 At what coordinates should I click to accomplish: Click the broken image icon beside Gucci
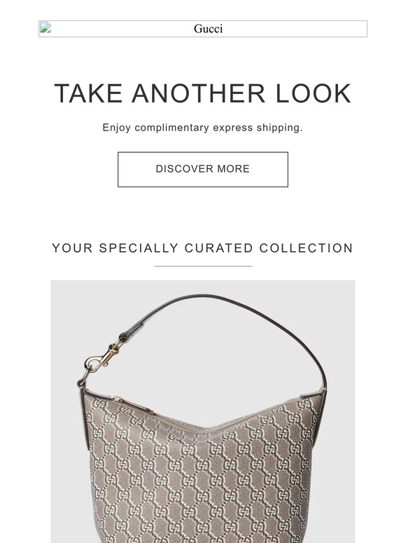point(45,27)
